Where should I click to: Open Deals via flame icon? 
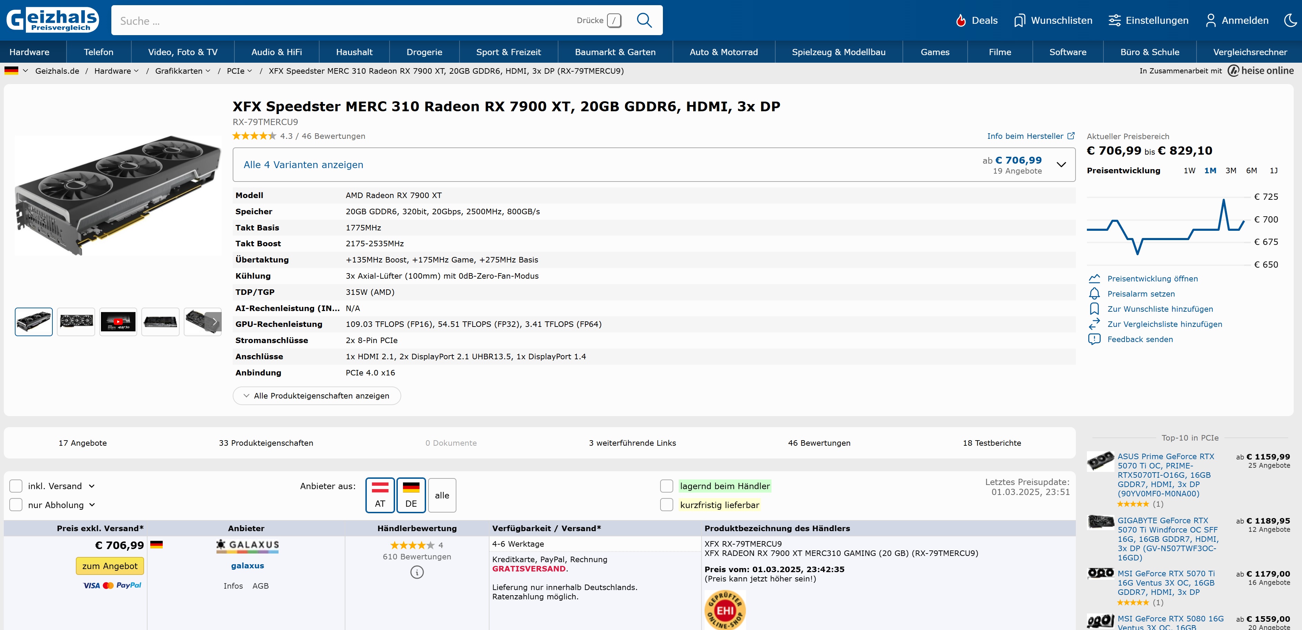[961, 21]
